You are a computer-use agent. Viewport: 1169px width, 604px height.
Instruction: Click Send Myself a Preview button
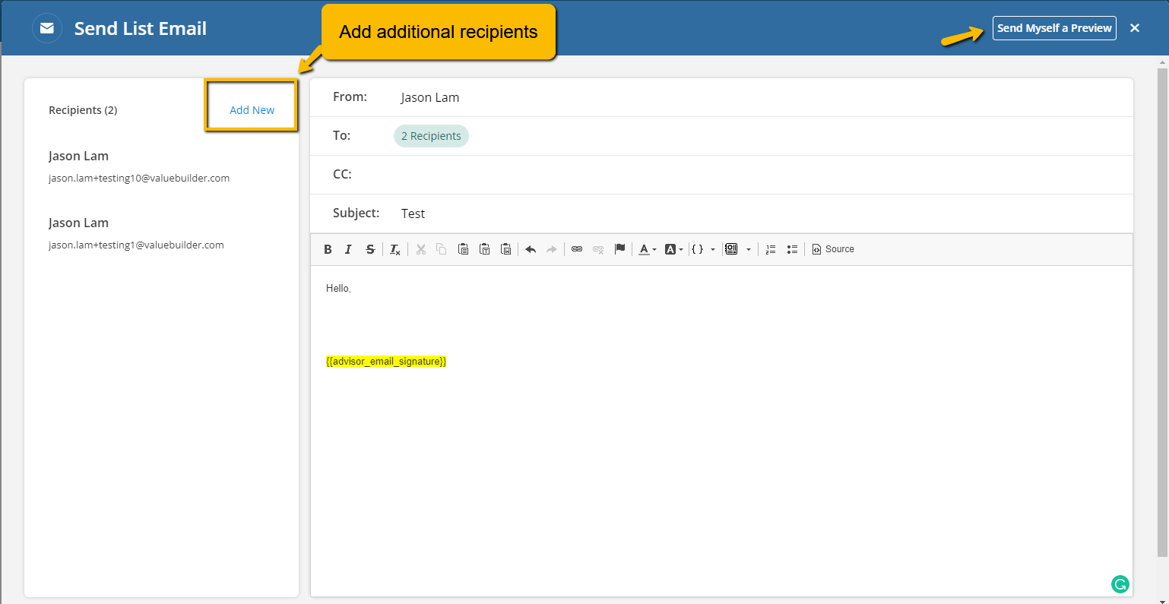[x=1054, y=28]
